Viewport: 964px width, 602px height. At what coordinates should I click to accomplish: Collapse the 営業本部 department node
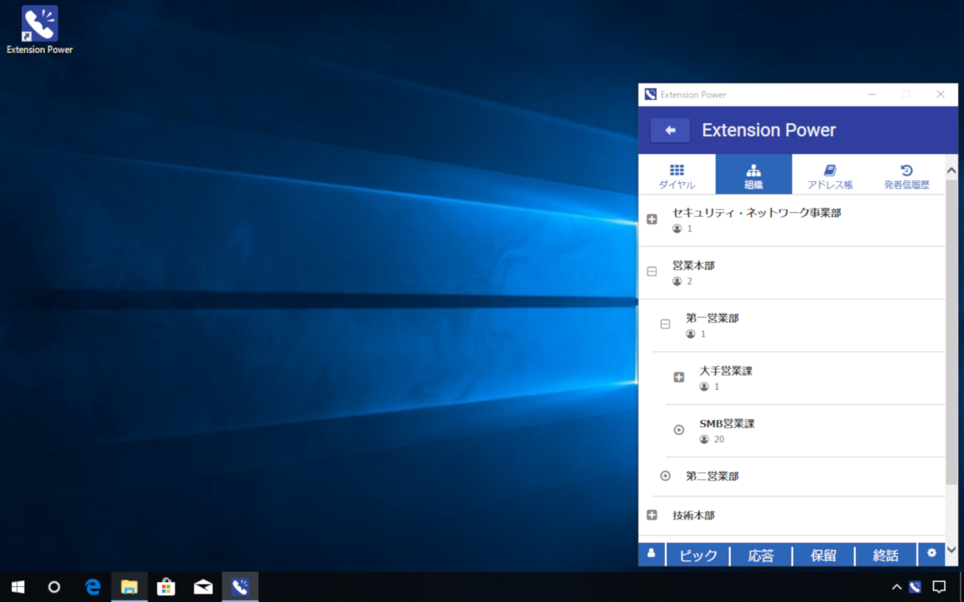[x=651, y=272]
